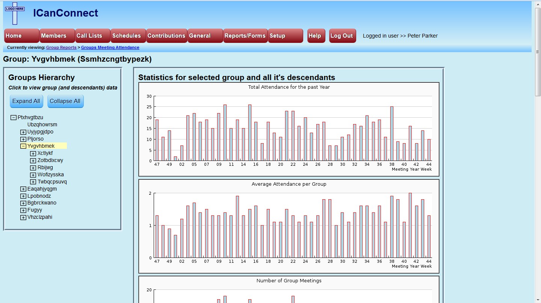Click the cross logo icon
This screenshot has width=541, height=303.
pyautogui.click(x=15, y=13)
